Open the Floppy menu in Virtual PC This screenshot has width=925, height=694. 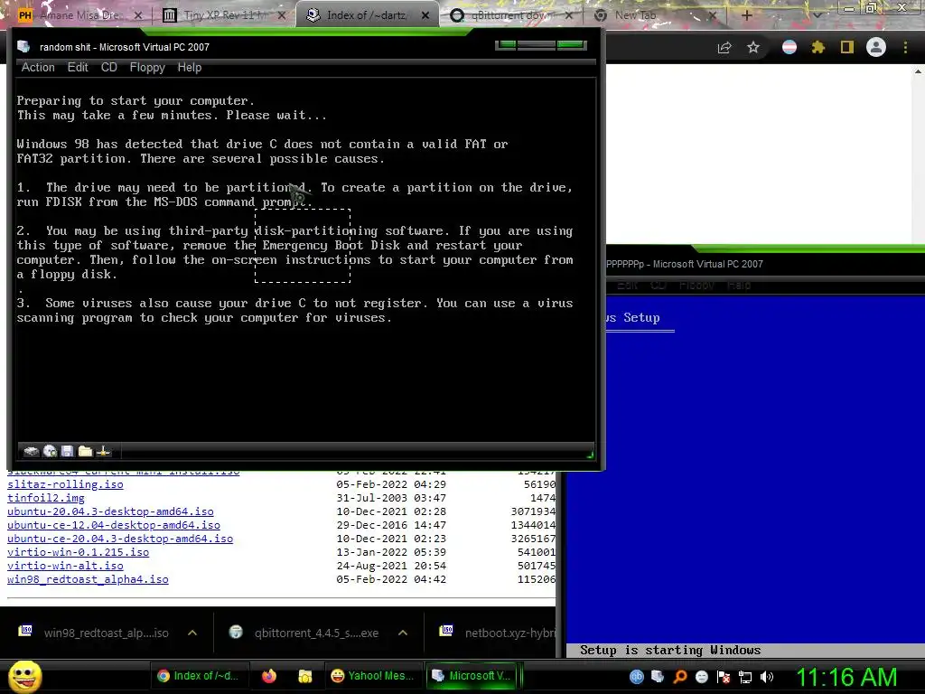(147, 67)
